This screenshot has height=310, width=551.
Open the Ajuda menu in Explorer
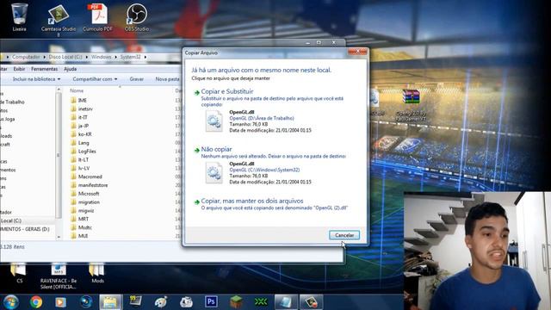[71, 69]
